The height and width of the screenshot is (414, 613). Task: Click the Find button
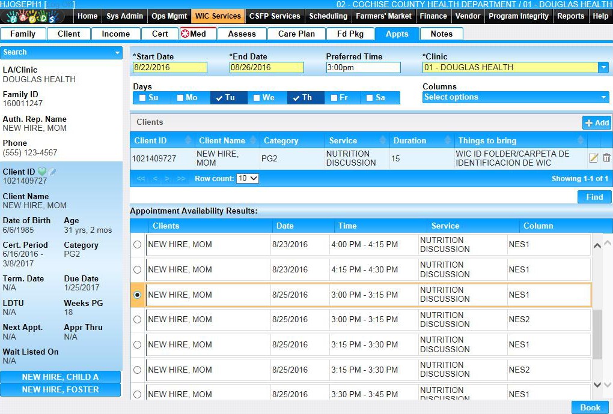pyautogui.click(x=594, y=197)
